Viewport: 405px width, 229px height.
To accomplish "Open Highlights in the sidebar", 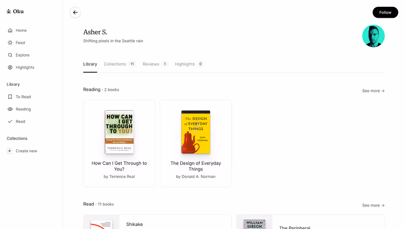I will point(21,68).
